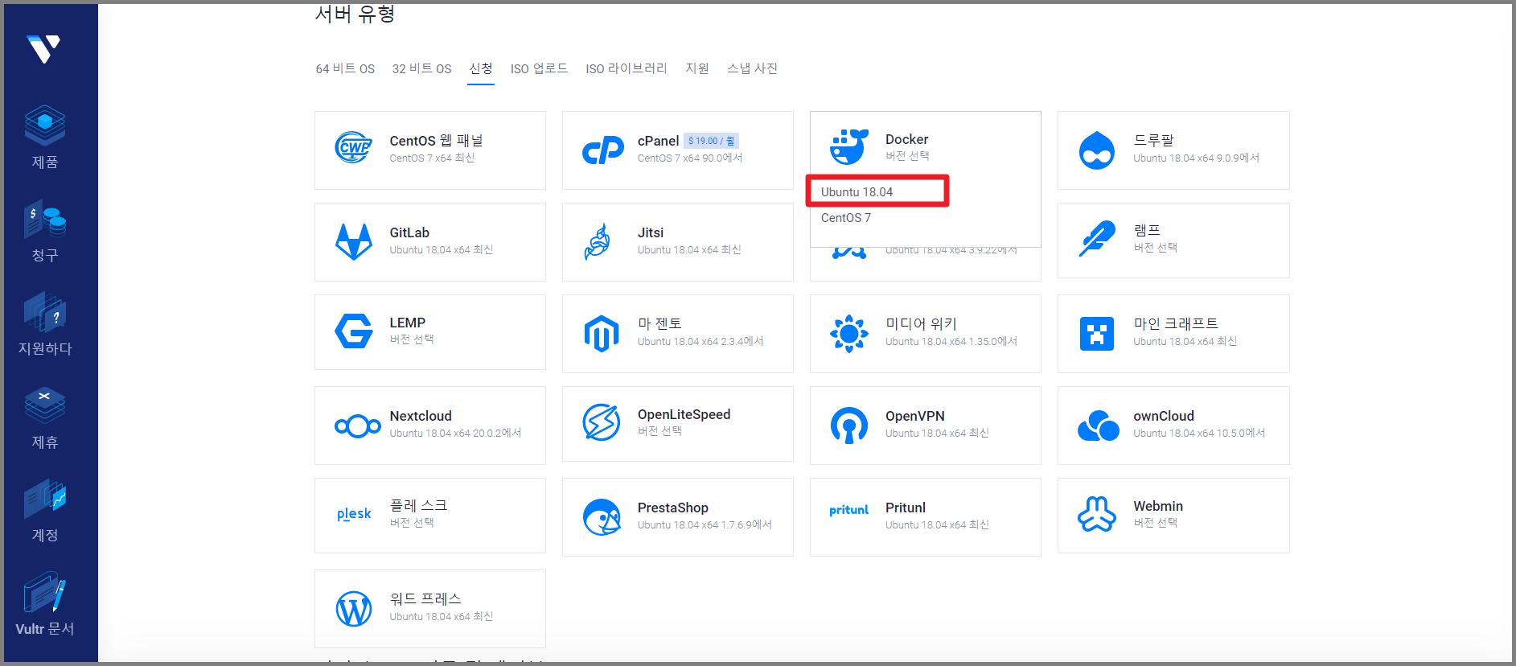Switch to the 64 비트 OS tab
Screen dimensions: 1516x666
[x=345, y=68]
